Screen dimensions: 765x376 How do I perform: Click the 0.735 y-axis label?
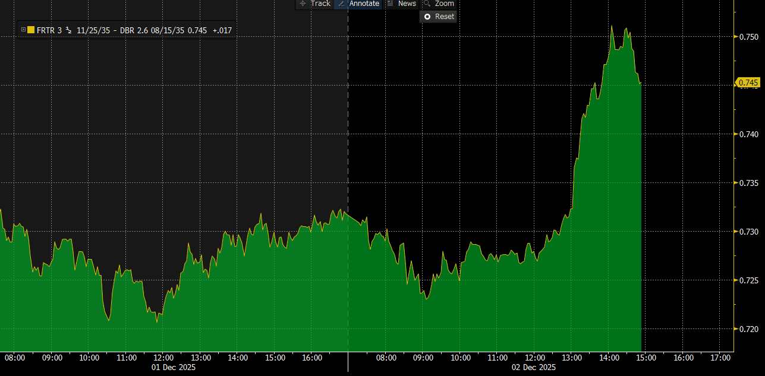click(748, 183)
